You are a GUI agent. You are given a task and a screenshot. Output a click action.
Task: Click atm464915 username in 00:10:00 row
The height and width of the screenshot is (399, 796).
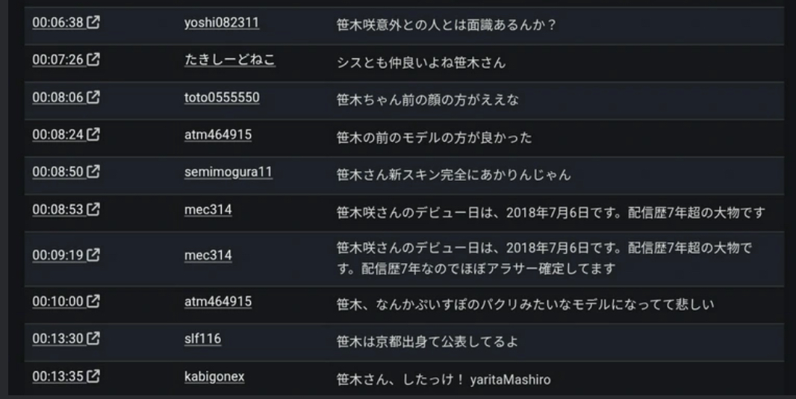click(217, 302)
